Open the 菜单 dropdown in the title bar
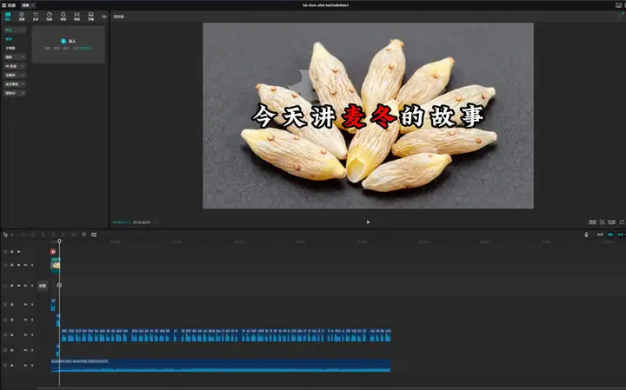Viewport: 626px width, 390px height. [28, 5]
